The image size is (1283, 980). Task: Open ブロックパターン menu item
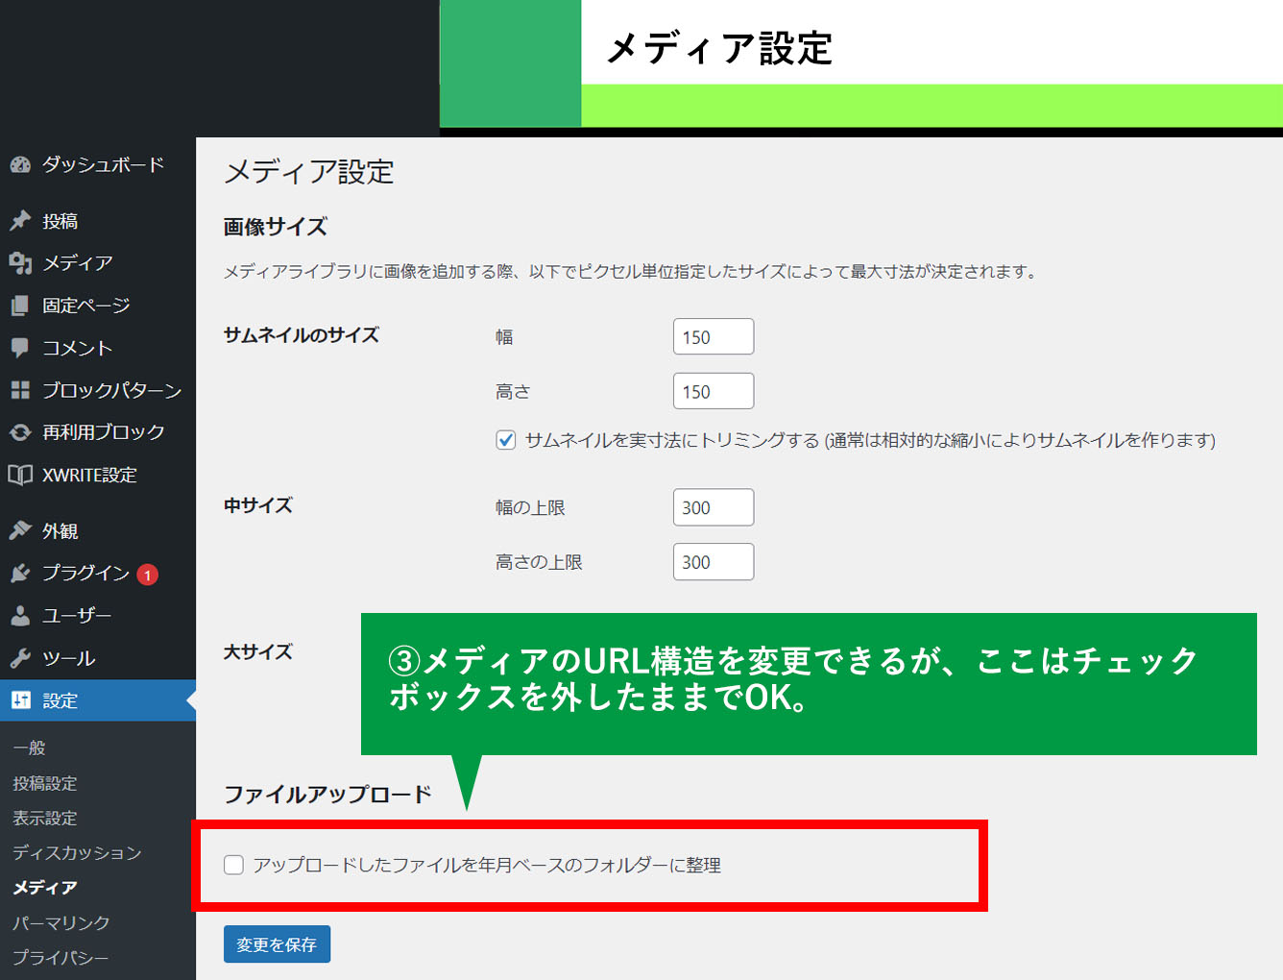tap(98, 390)
